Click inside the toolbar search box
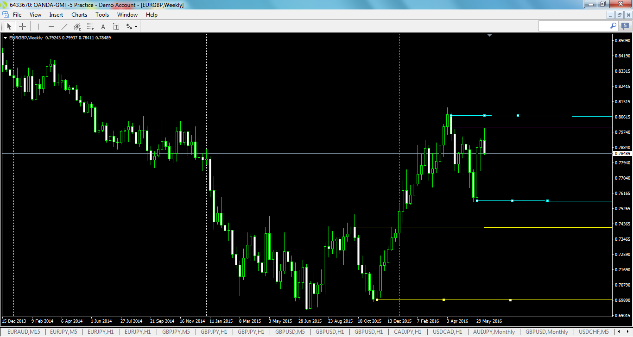The height and width of the screenshot is (337, 633). pos(575,26)
